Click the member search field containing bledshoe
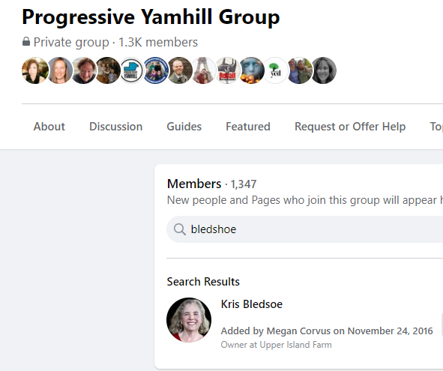The image size is (443, 371). pyautogui.click(x=304, y=229)
